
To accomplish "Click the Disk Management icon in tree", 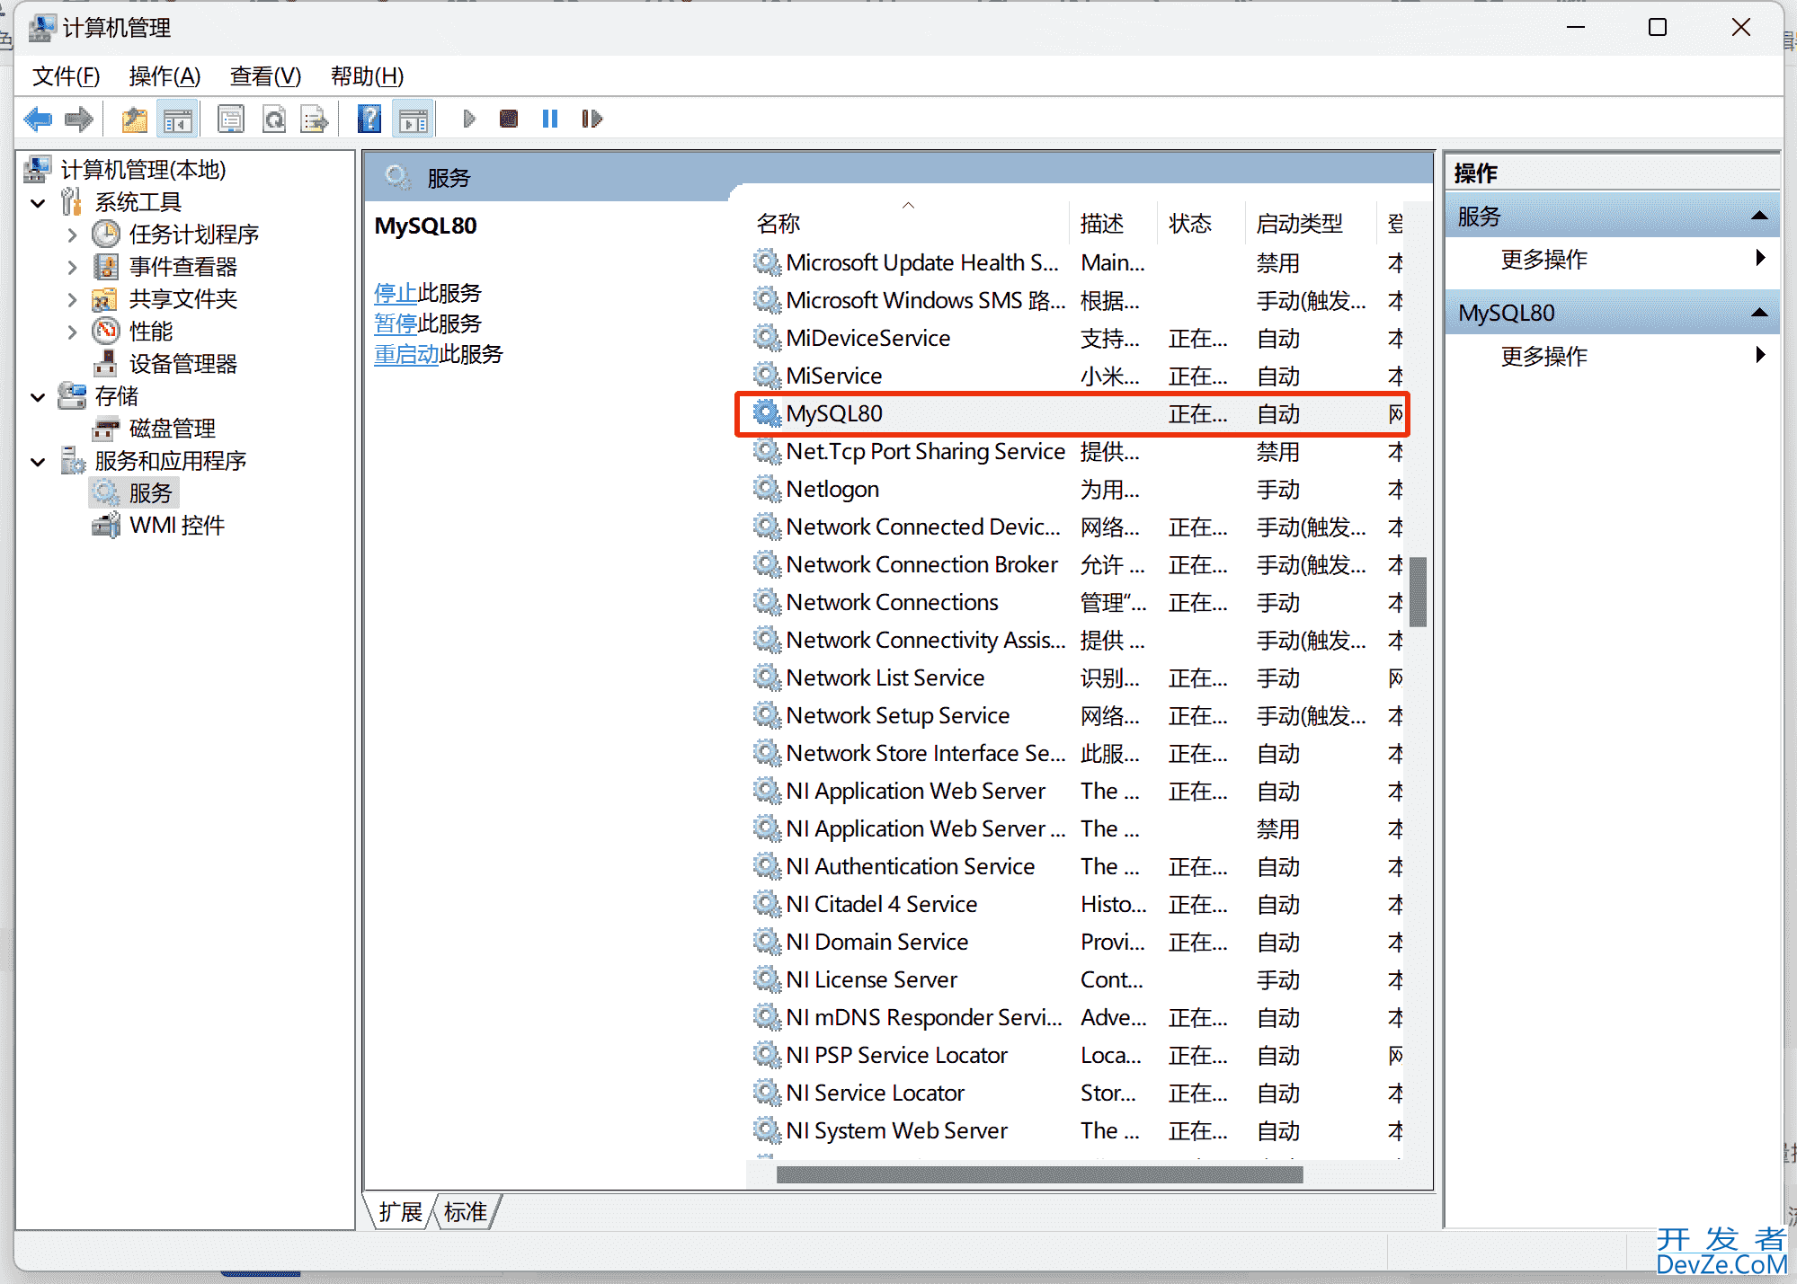I will tap(106, 429).
